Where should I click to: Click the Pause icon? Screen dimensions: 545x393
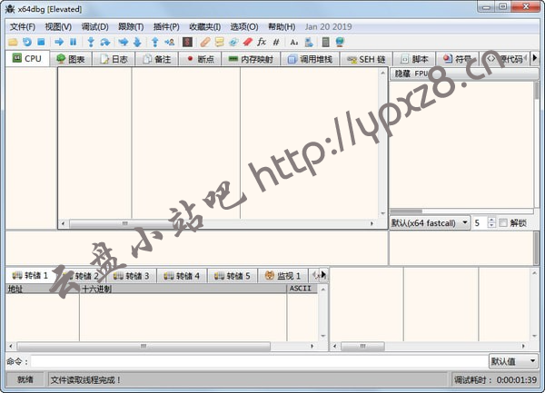(x=73, y=43)
